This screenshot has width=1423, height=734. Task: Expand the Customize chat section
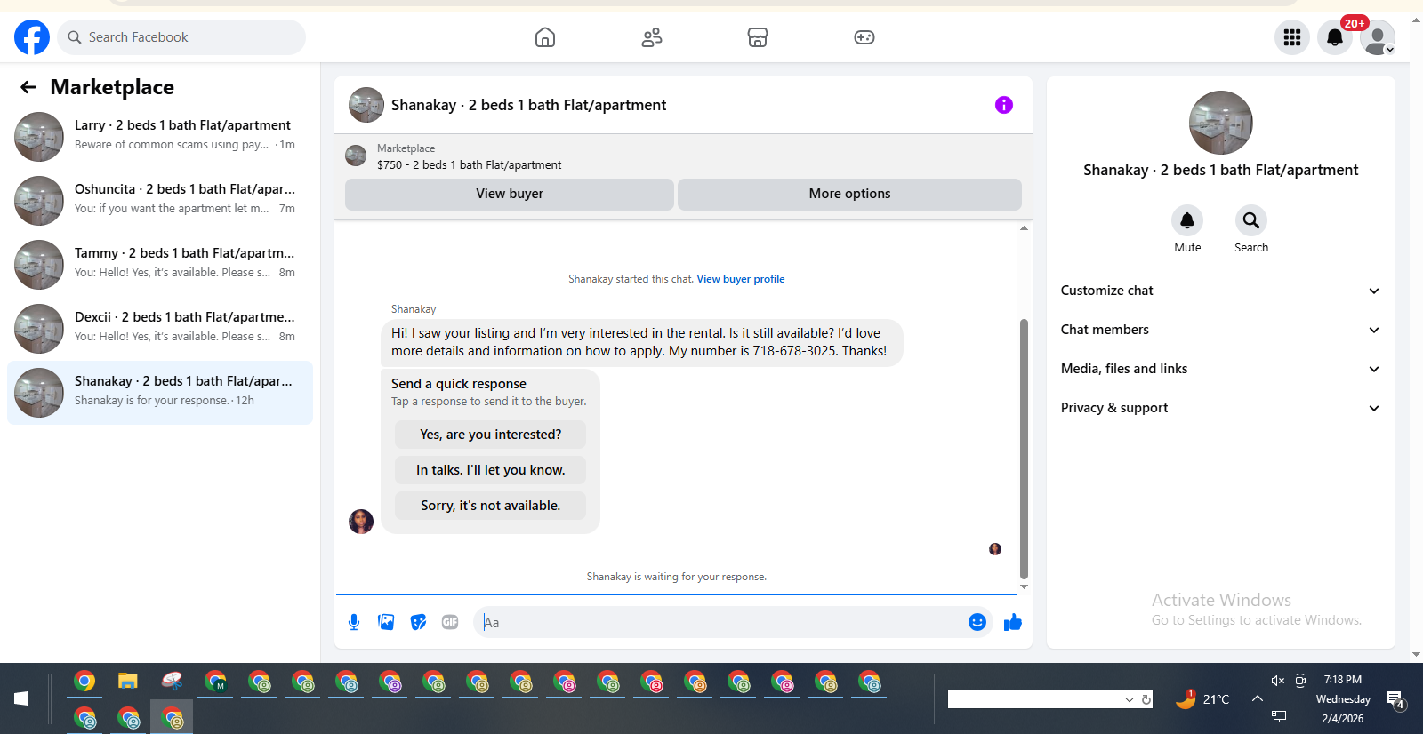click(x=1220, y=291)
